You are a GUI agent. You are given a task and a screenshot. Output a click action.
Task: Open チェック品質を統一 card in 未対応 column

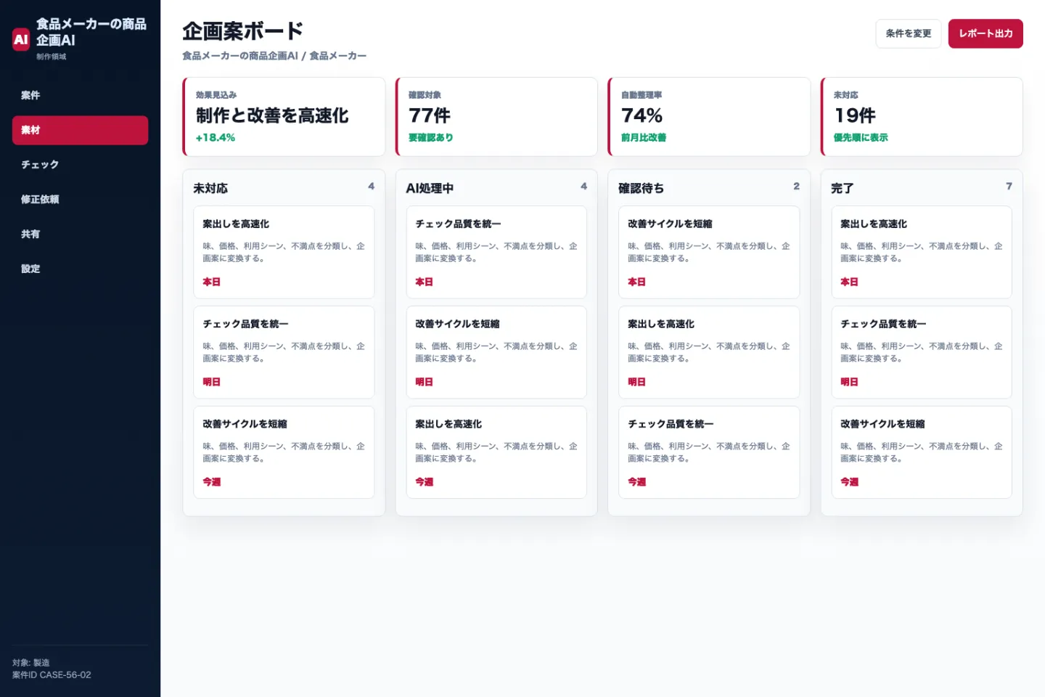[x=284, y=352]
